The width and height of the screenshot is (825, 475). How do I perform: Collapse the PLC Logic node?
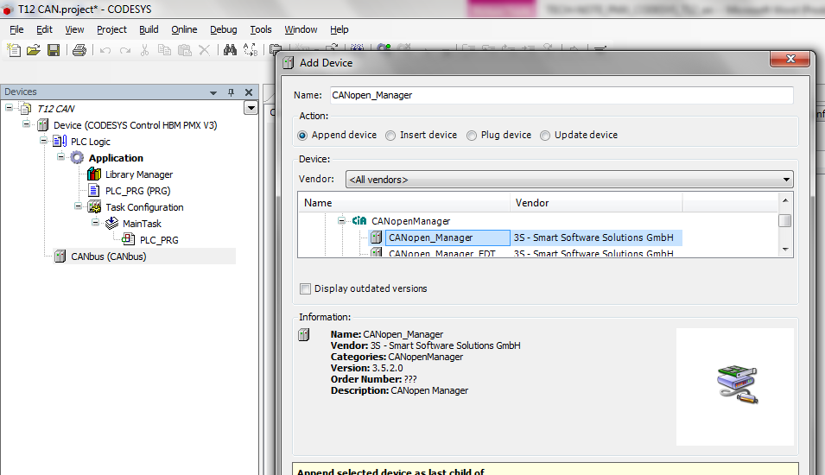pos(44,141)
